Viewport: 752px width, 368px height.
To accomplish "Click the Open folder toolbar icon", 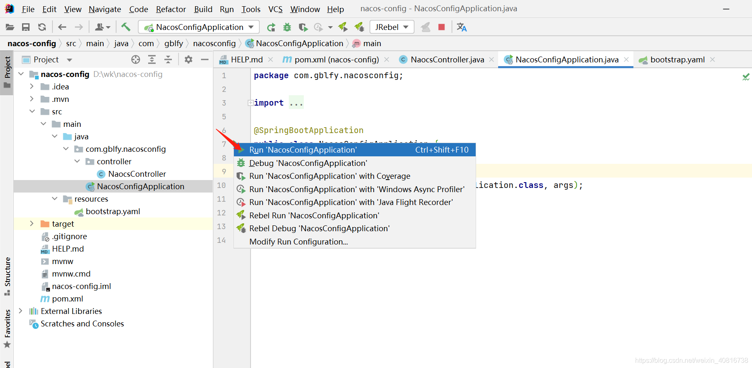I will click(x=10, y=27).
